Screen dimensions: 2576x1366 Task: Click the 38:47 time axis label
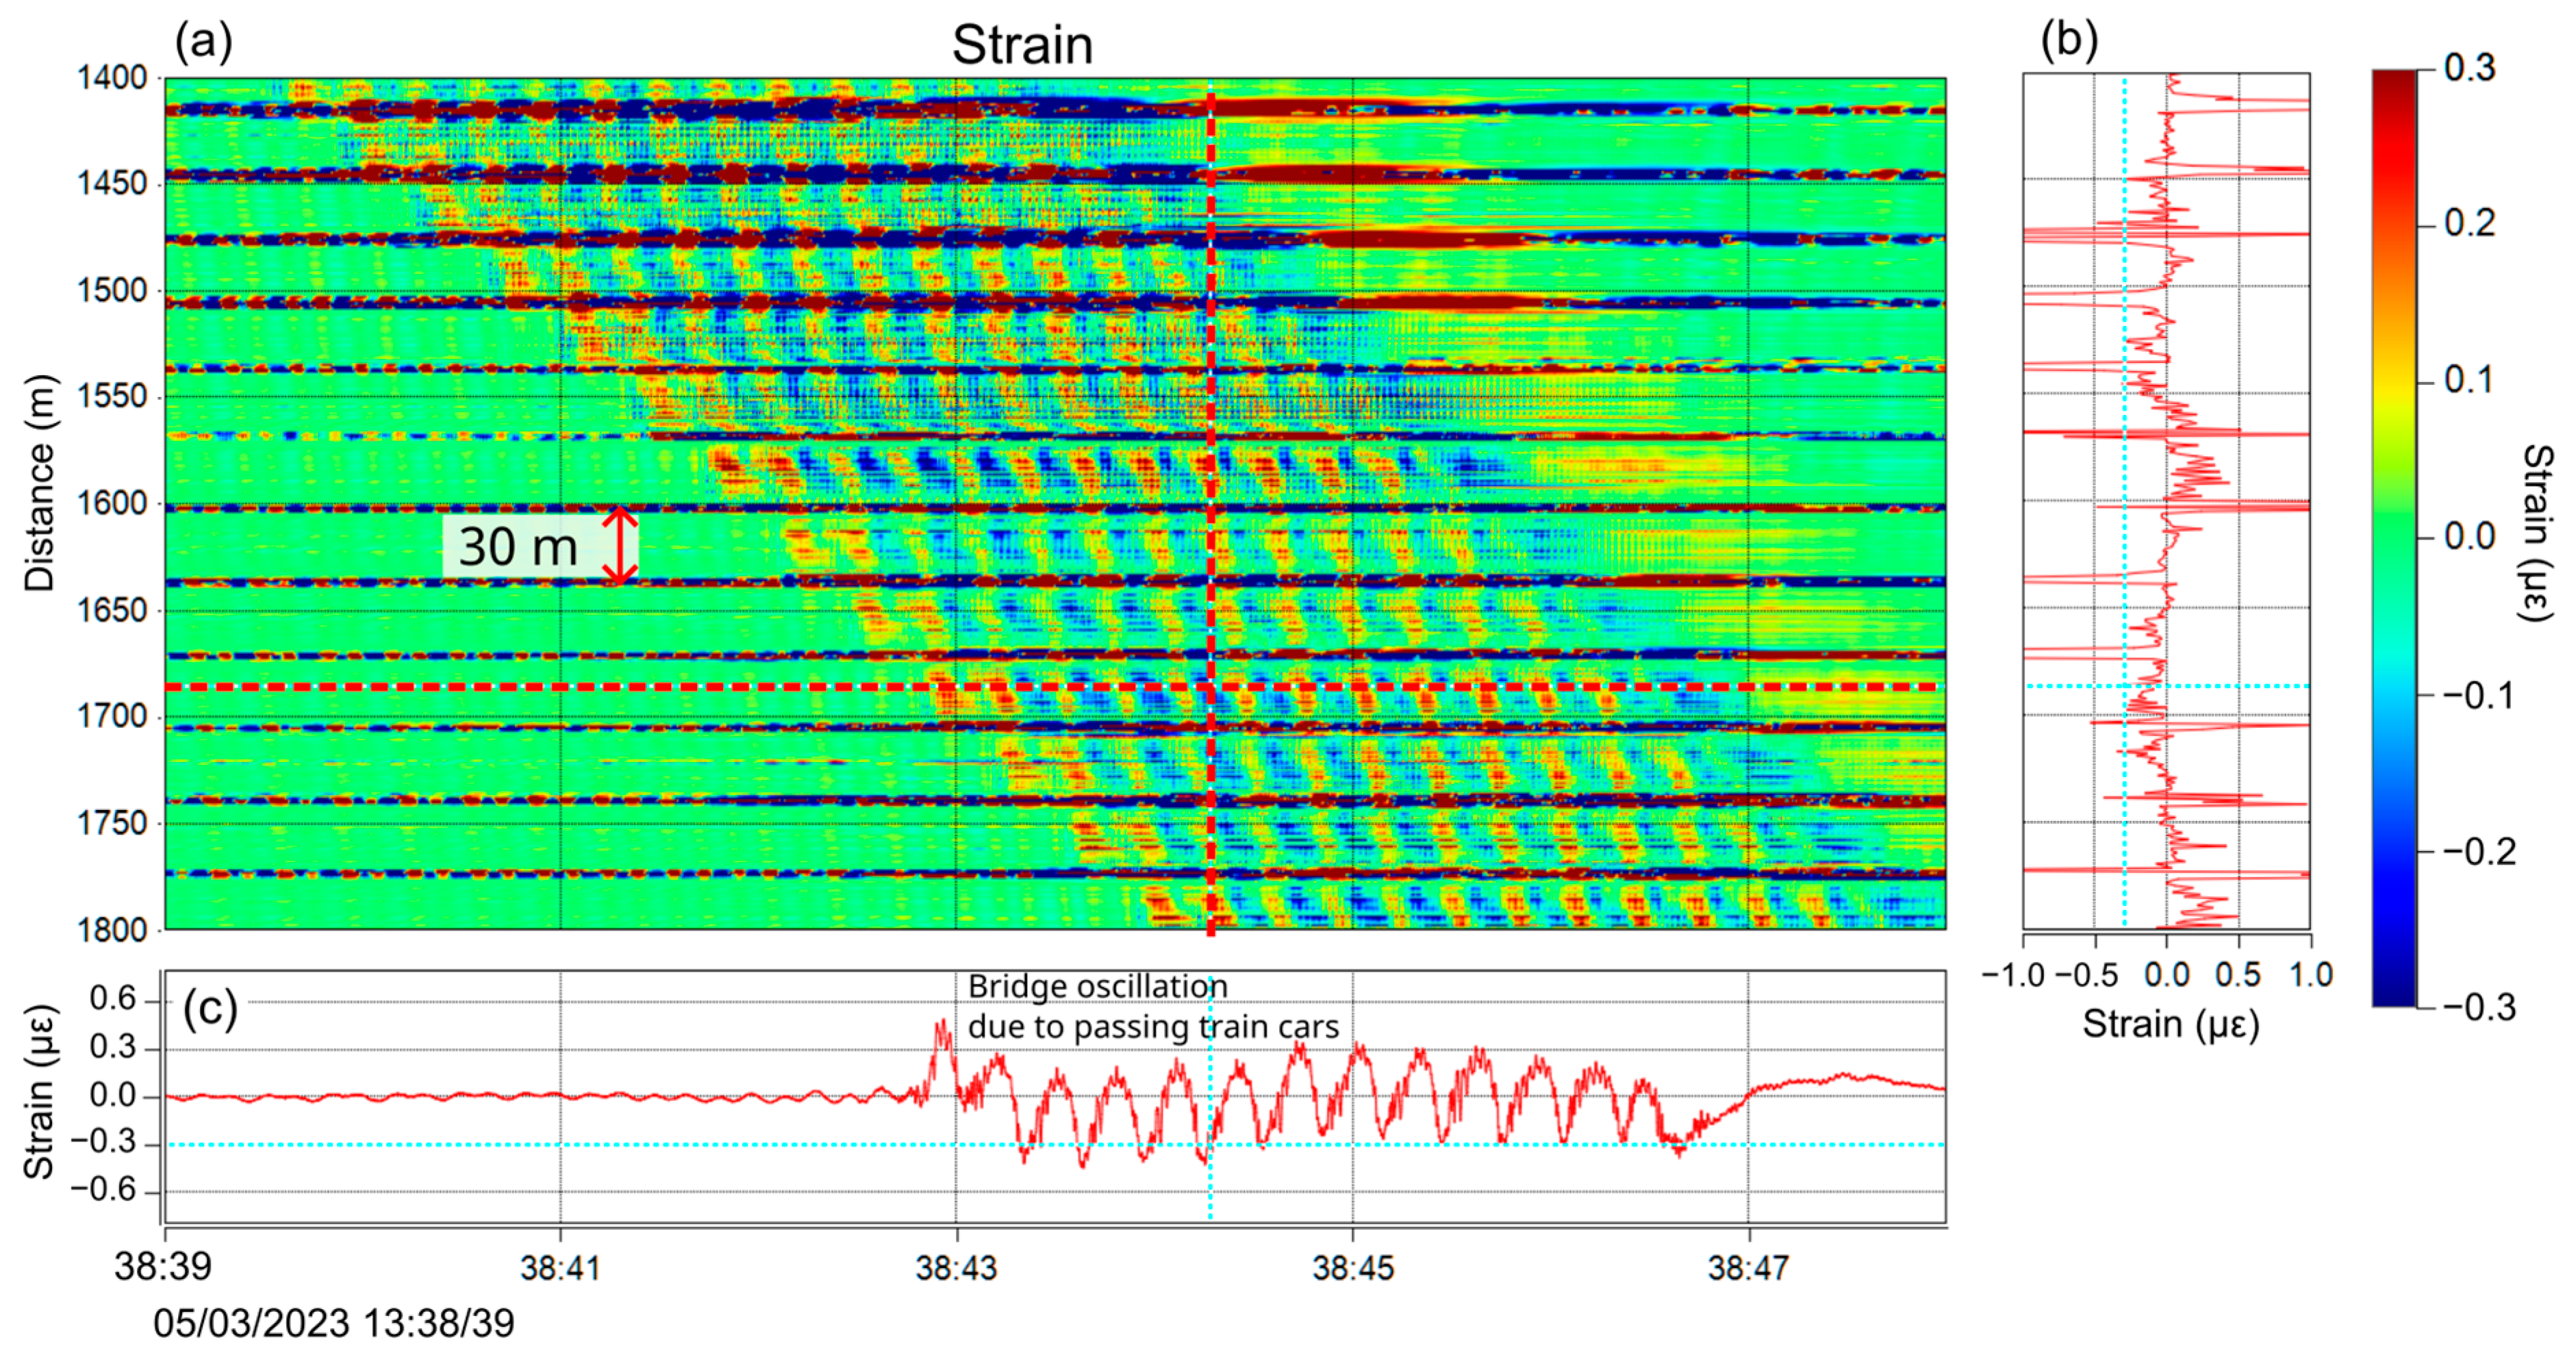(1748, 1268)
